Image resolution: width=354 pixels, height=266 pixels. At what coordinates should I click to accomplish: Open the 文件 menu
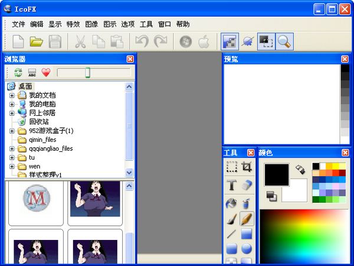pos(18,24)
